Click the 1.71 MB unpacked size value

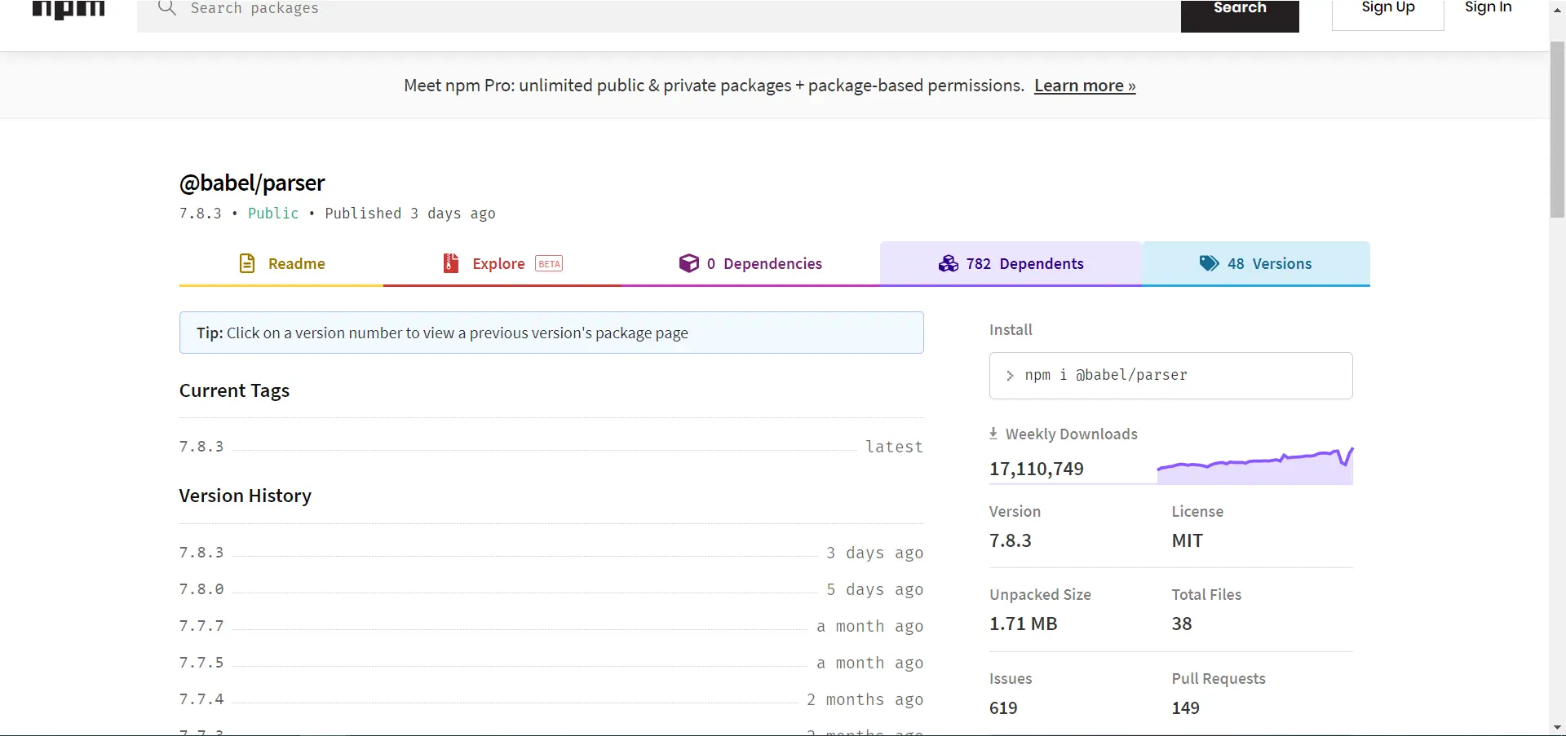[1024, 624]
